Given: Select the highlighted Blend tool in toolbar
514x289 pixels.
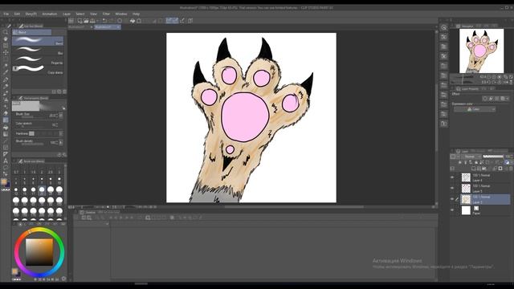Looking at the screenshot, I should click(x=6, y=120).
